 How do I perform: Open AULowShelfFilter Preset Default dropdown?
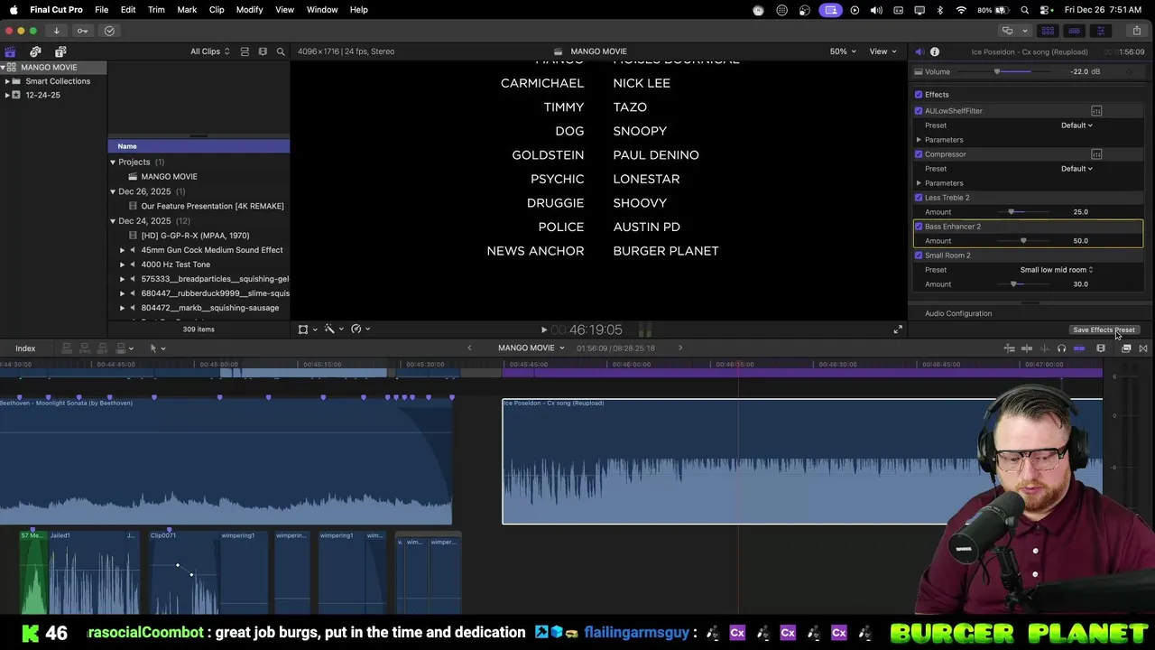click(1076, 125)
